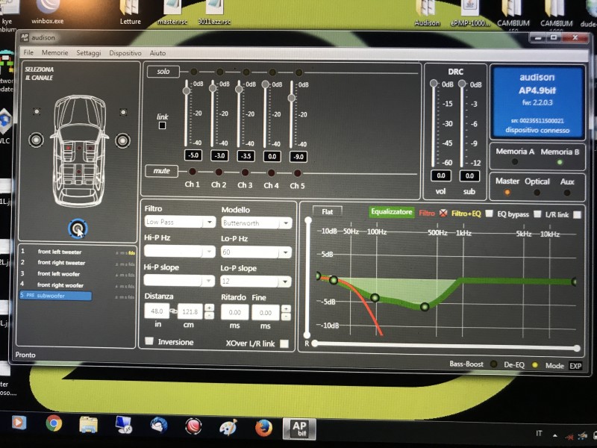Toggle XOver L/R link checkbox
This screenshot has height=448, width=597.
pos(284,343)
